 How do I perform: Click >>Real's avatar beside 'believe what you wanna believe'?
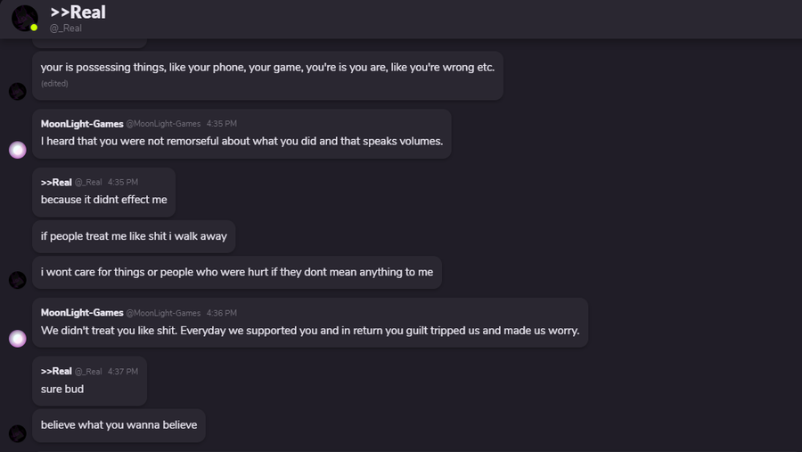(18, 433)
